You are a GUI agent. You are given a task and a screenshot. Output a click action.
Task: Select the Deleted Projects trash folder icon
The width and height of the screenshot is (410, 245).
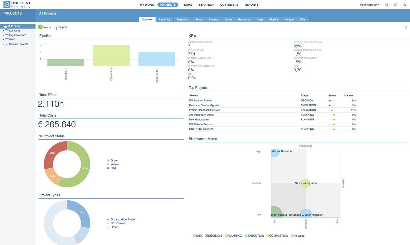click(7, 44)
